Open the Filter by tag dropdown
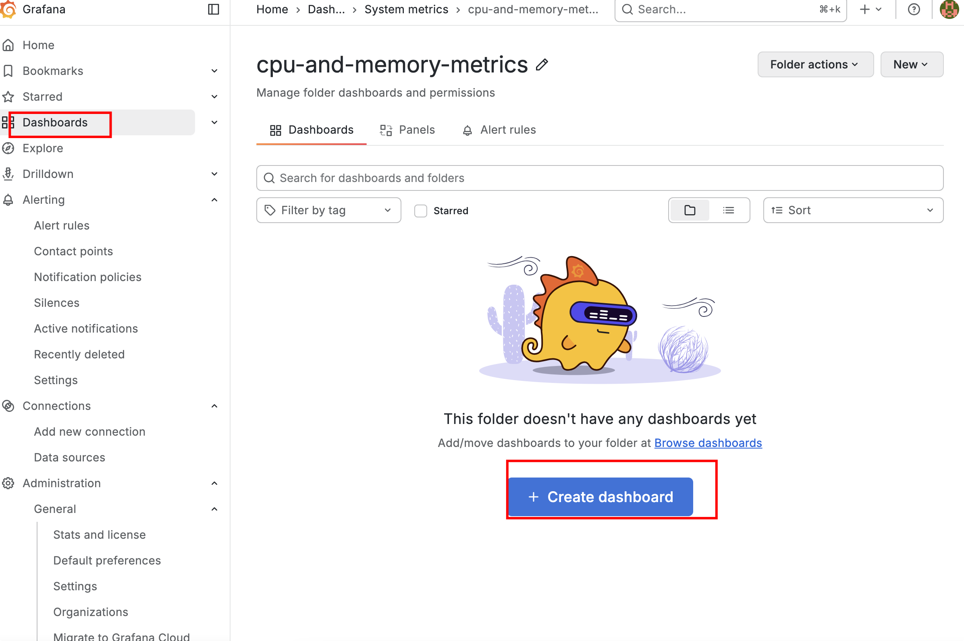The width and height of the screenshot is (964, 641). 328,210
